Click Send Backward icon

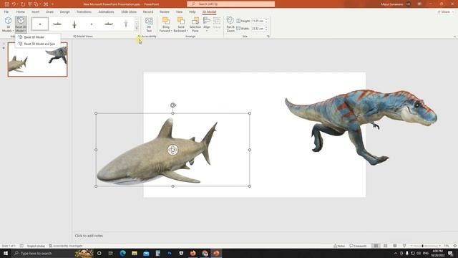point(181,21)
